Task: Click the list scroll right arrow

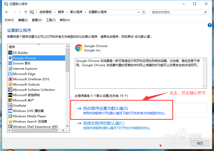Action: click(63, 130)
